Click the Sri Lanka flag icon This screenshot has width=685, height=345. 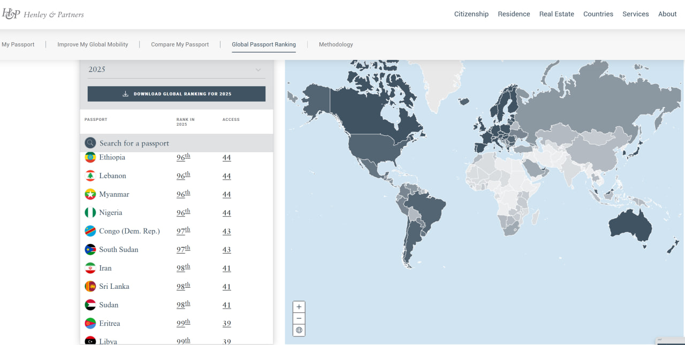click(90, 287)
